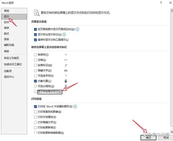Viewport: 173px width, 141px height.
Task: Click the optional hyphen symbol icon
Action: [x=66, y=76]
